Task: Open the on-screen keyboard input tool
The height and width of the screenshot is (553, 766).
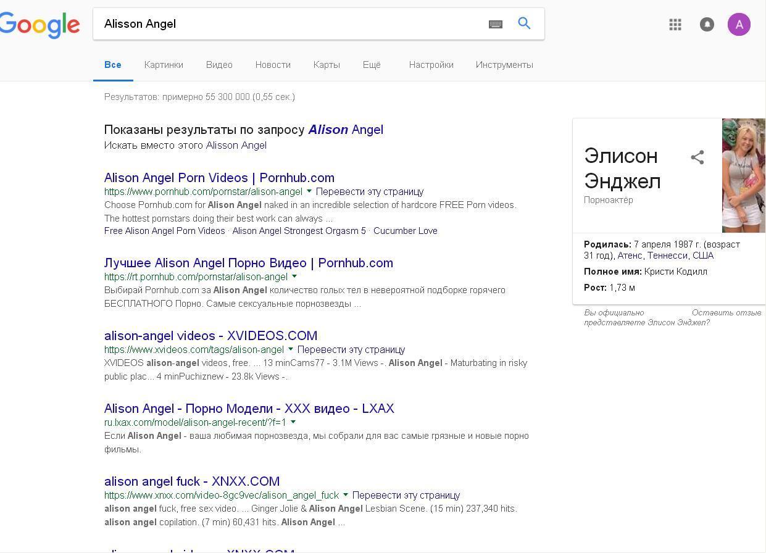Action: [x=495, y=24]
